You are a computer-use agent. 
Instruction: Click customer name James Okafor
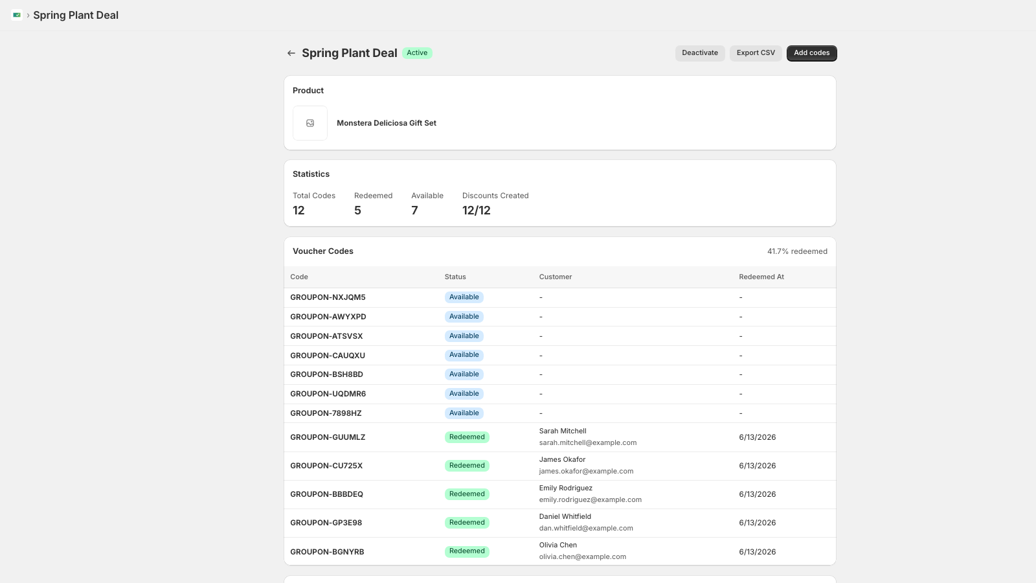click(x=562, y=460)
